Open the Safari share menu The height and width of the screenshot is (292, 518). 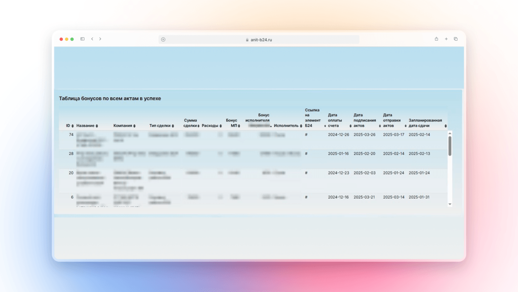coord(436,39)
